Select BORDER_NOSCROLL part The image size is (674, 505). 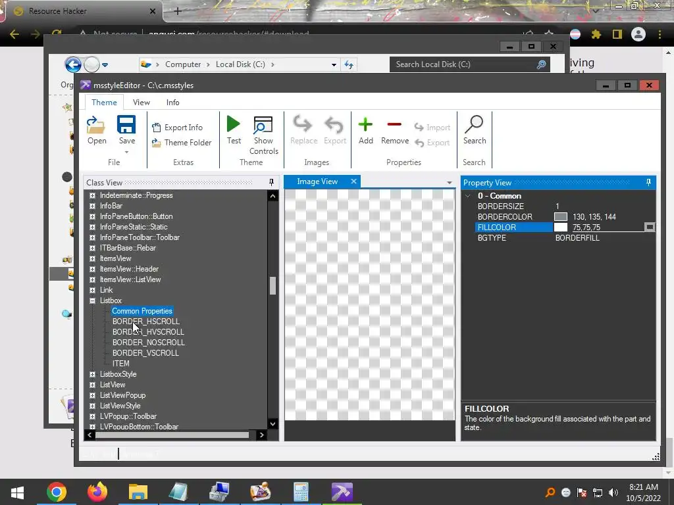point(148,342)
